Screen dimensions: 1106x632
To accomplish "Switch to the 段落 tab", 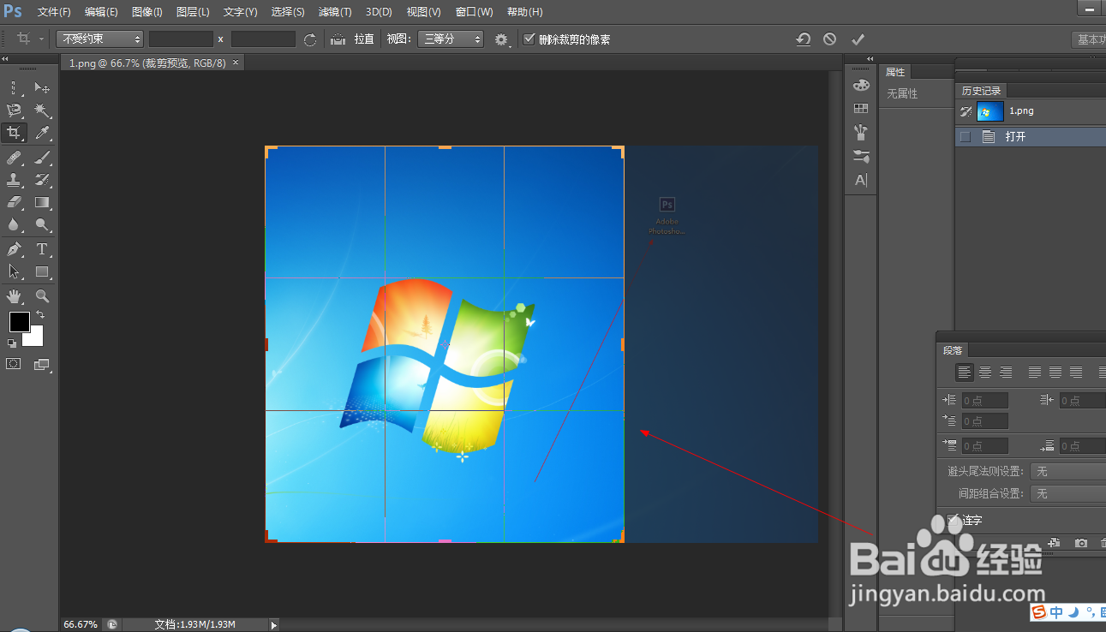I will tap(953, 350).
